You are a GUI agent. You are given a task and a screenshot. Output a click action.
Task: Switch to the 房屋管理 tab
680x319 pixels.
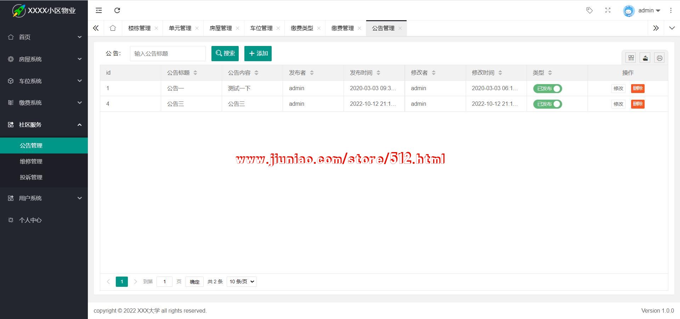tap(221, 28)
